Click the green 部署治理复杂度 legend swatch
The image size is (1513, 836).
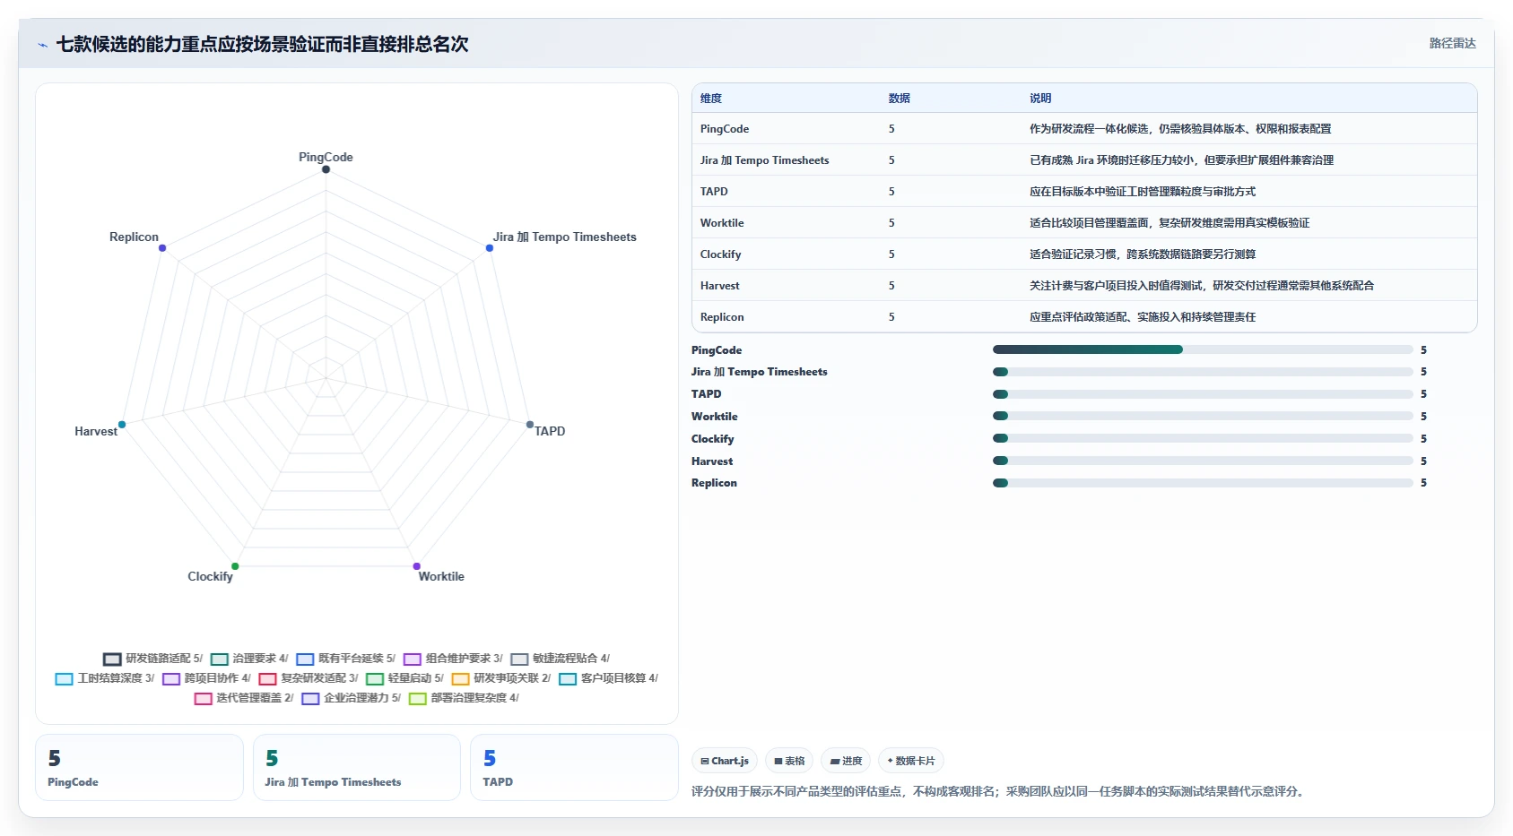(x=418, y=699)
